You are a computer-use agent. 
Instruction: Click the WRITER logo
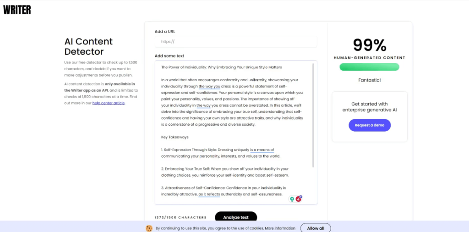[x=17, y=9]
